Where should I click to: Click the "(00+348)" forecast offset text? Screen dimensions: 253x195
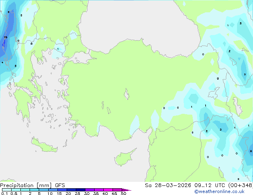click(x=240, y=185)
